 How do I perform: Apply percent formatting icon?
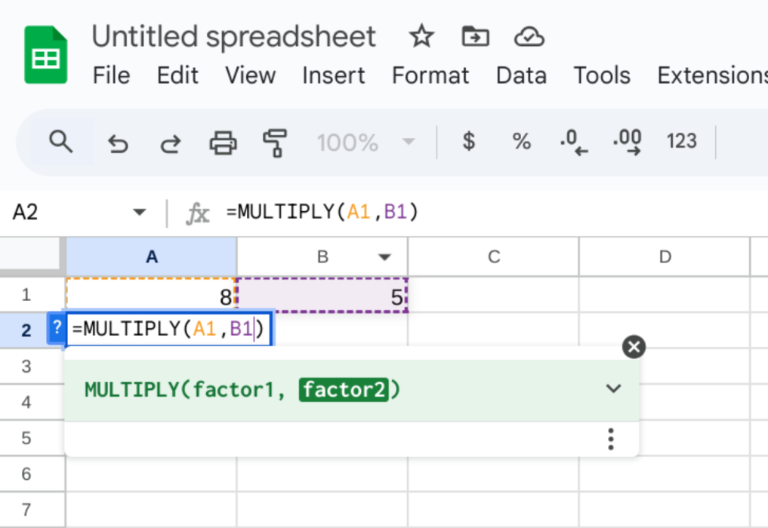pyautogui.click(x=521, y=142)
